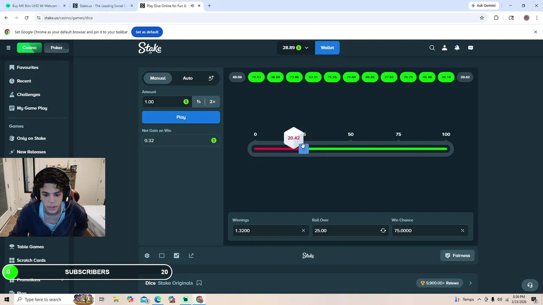Viewport: 543px width, 305px height.
Task: Click the Stake logo in header
Action: coord(150,48)
